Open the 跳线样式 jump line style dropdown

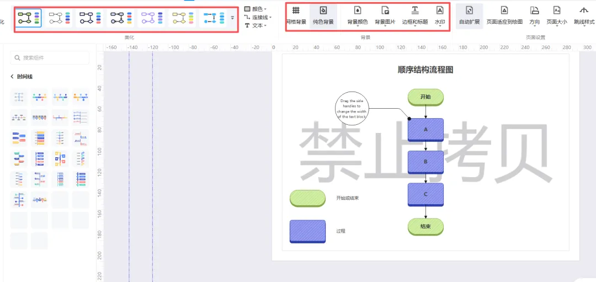[584, 15]
